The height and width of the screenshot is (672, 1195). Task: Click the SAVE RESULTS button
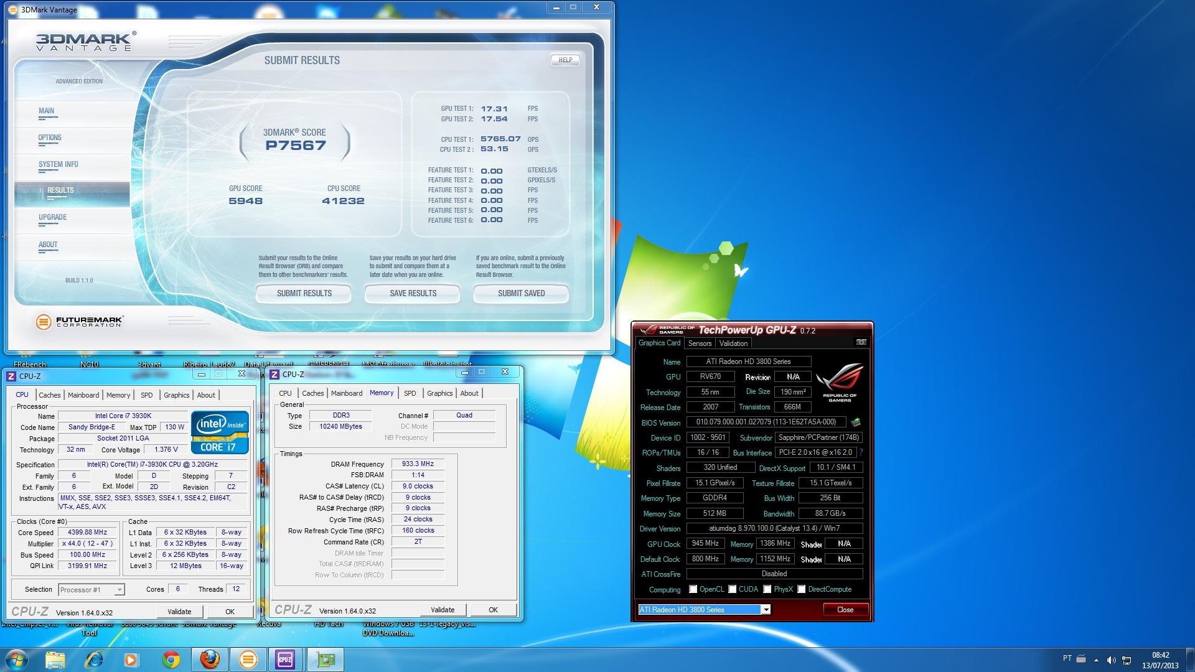(x=413, y=293)
